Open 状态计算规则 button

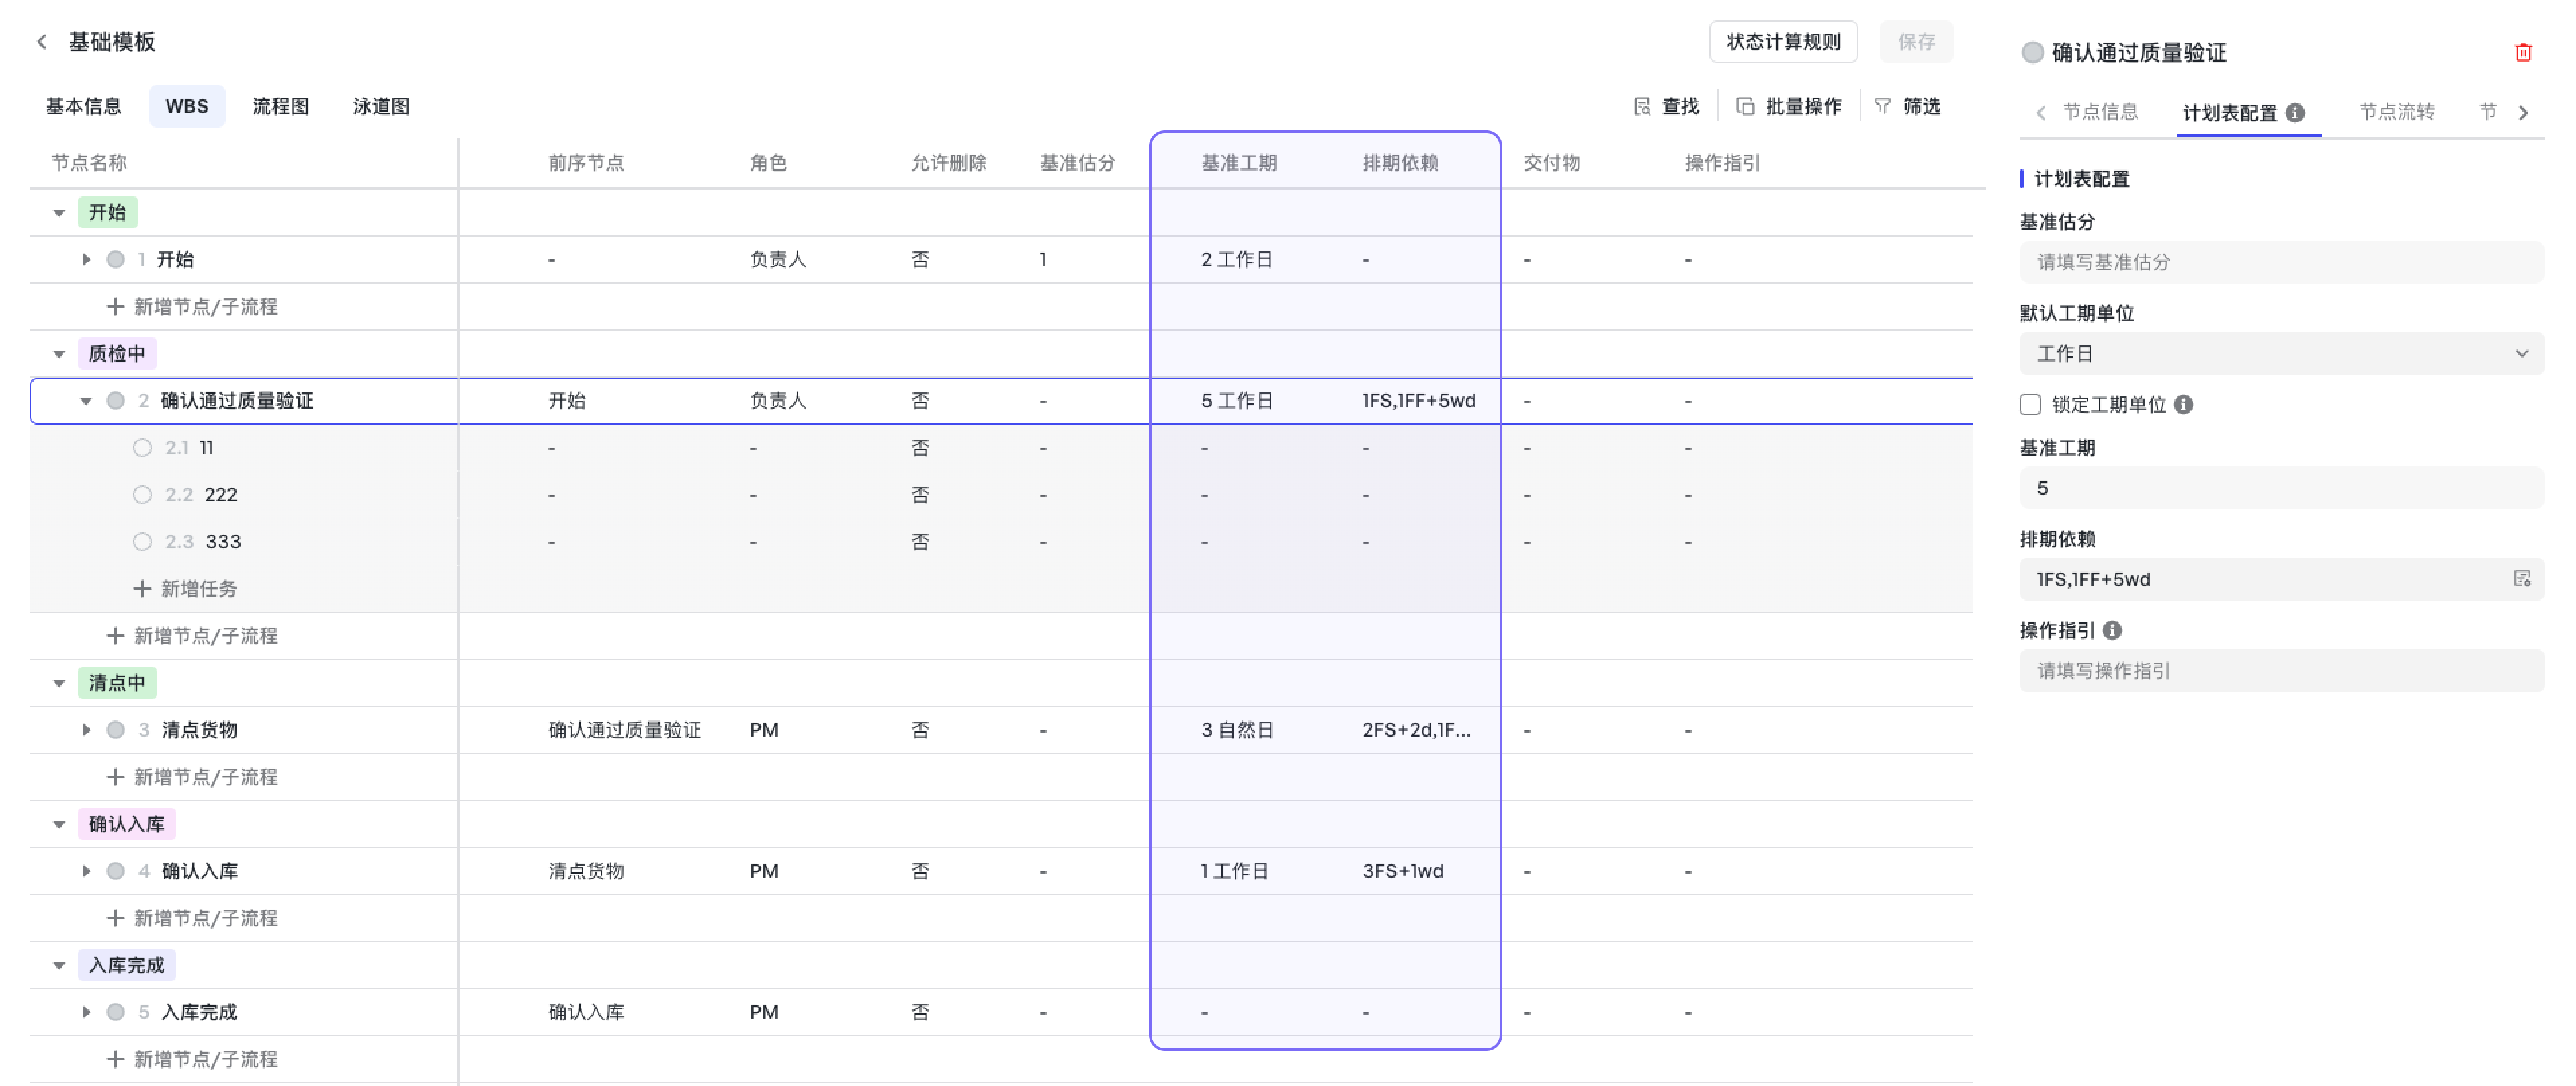[1783, 42]
